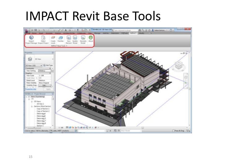Open the Revit application menu button
225x168 pixels.
point(27,31)
